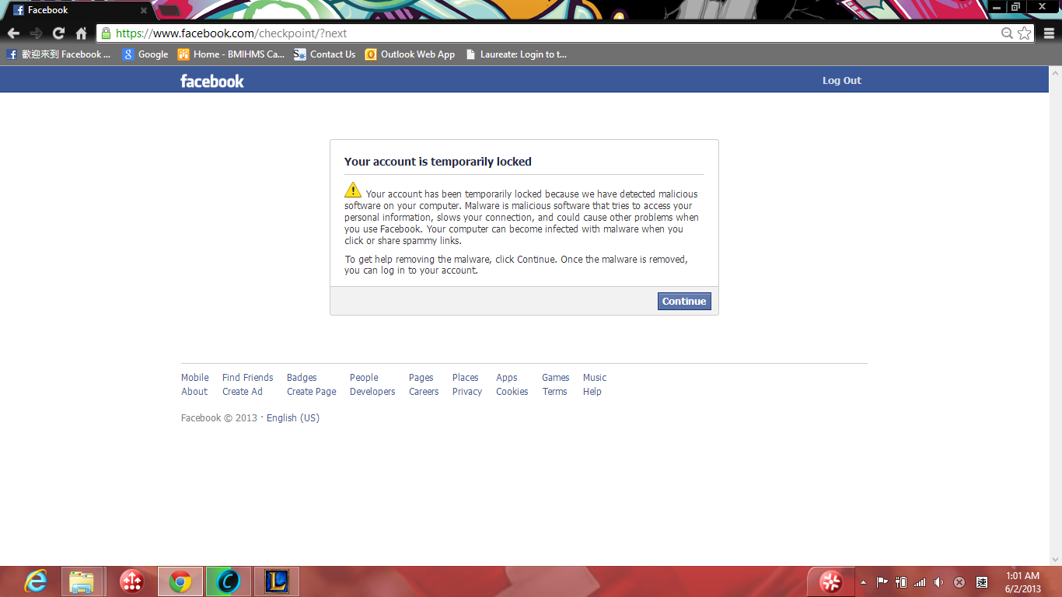This screenshot has width=1062, height=597.
Task: Click the browser back arrow
Action: tap(13, 33)
